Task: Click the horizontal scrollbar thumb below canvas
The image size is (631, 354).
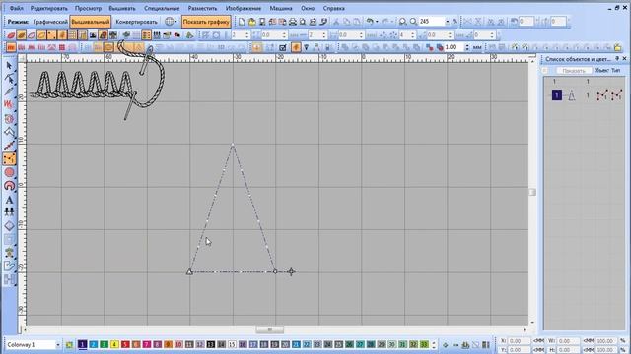Action: (x=269, y=330)
